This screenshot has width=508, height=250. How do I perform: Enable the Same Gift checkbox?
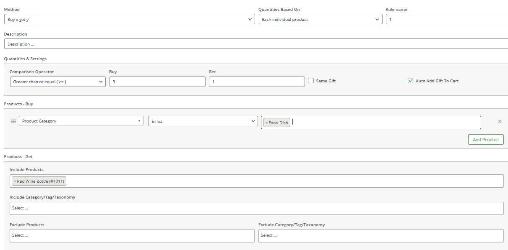(x=311, y=80)
